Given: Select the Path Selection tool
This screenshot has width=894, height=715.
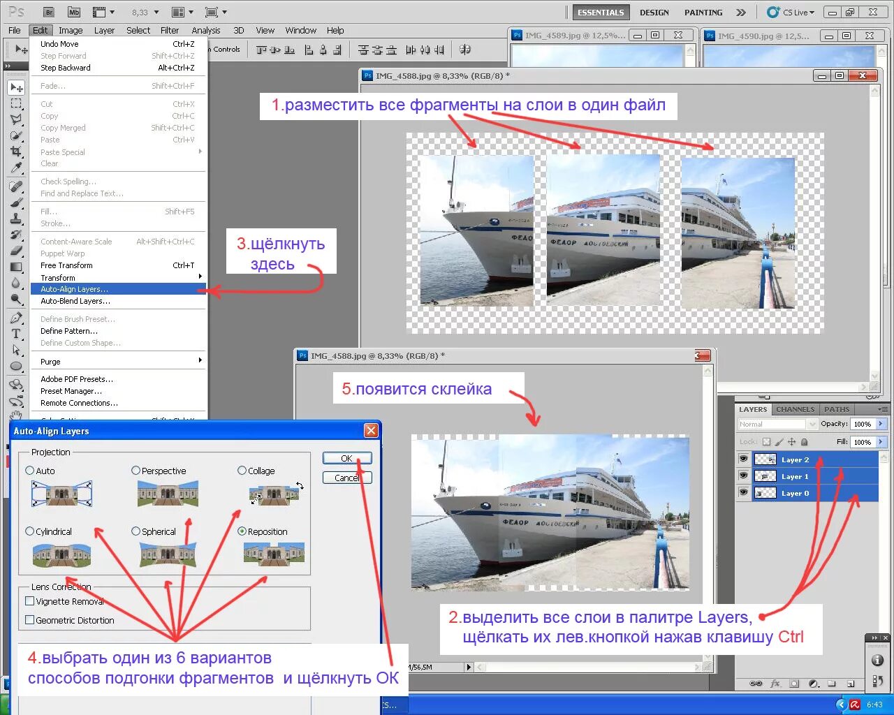Looking at the screenshot, I should [16, 350].
